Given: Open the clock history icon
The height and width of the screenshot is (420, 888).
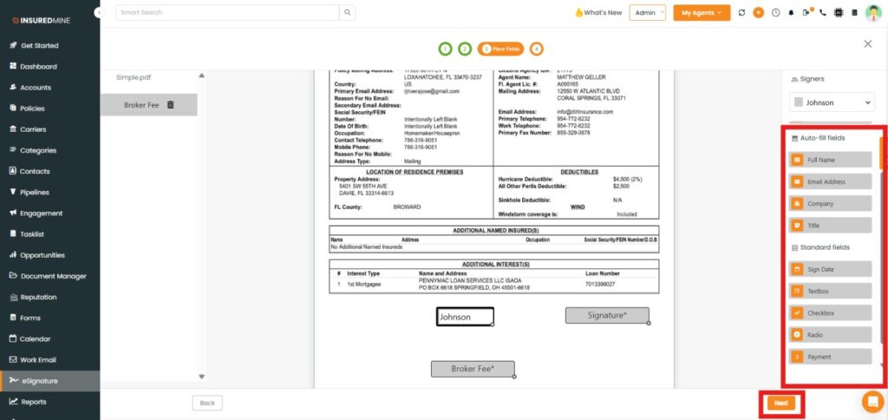Looking at the screenshot, I should click(775, 13).
